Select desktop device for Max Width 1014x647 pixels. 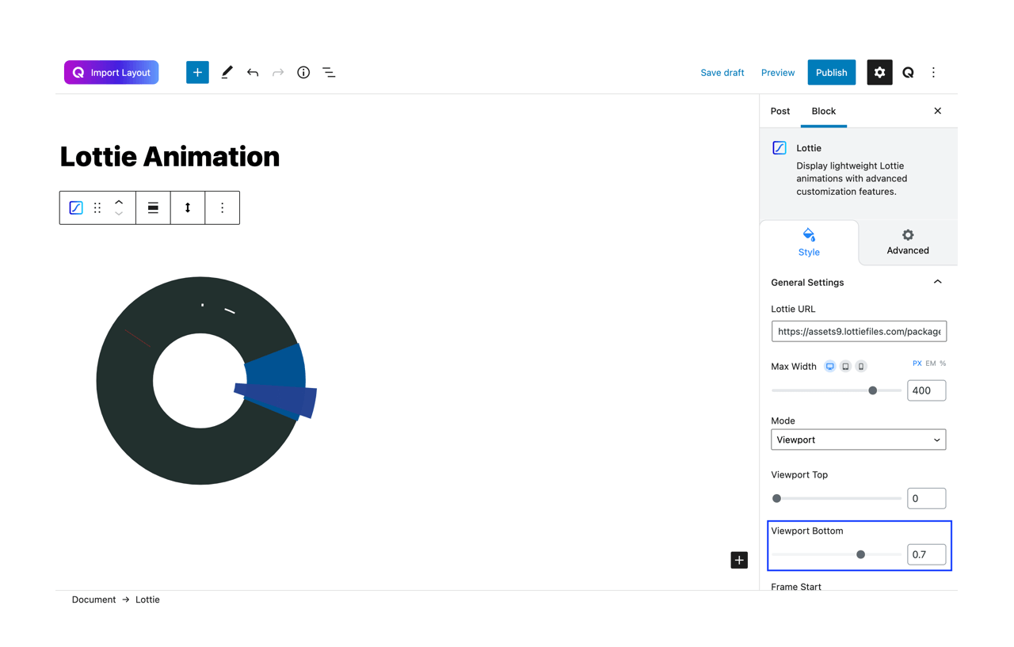pos(829,367)
